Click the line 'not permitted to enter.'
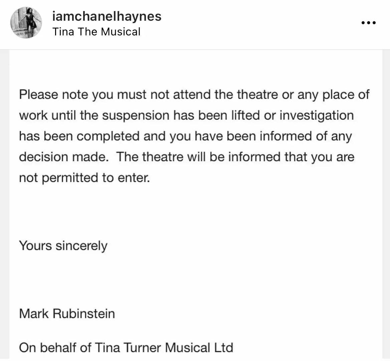 point(84,178)
